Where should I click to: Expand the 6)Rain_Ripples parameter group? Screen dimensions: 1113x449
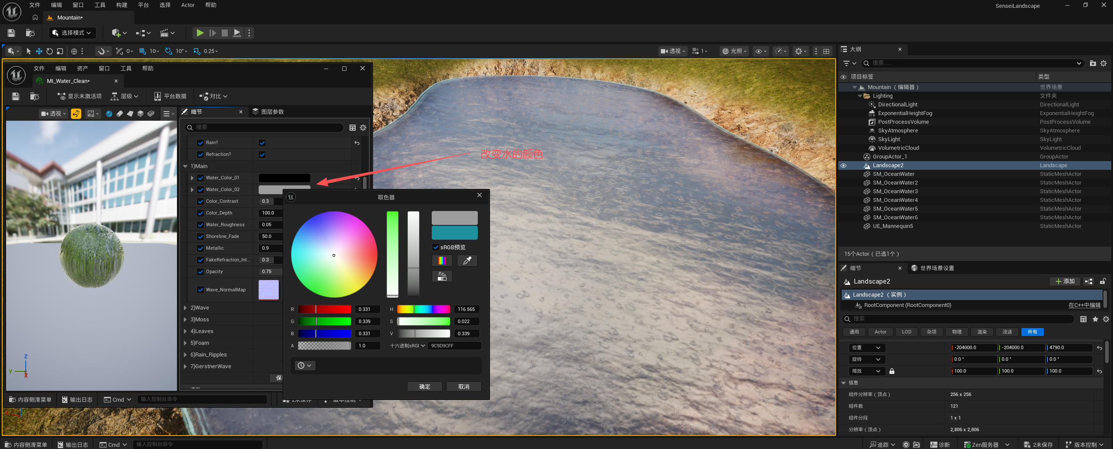tap(185, 355)
